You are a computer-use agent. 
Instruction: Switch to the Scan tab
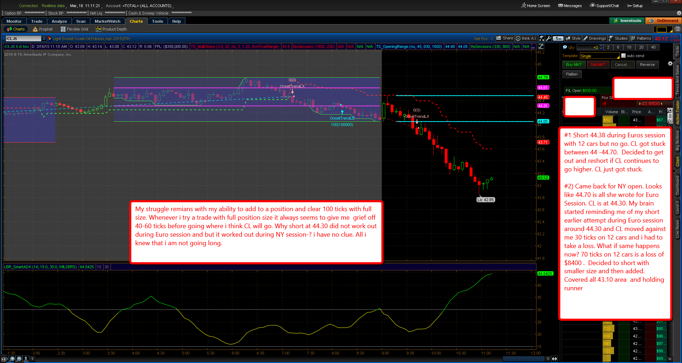(81, 21)
